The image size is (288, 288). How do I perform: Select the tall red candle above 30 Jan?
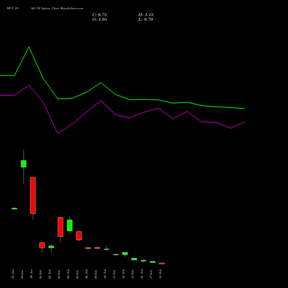pos(33,195)
